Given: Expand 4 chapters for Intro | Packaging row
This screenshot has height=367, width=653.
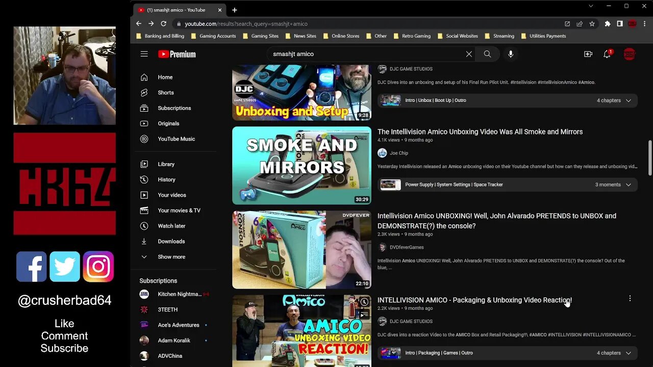Looking at the screenshot, I should click(x=629, y=353).
